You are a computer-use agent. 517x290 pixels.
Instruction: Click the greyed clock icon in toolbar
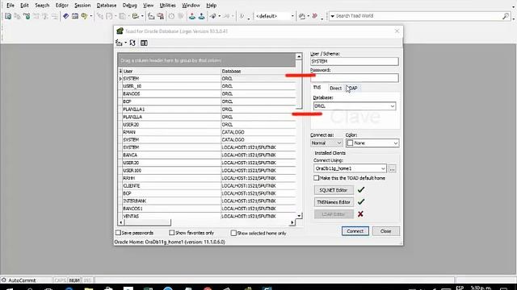pyautogui.click(x=171, y=16)
